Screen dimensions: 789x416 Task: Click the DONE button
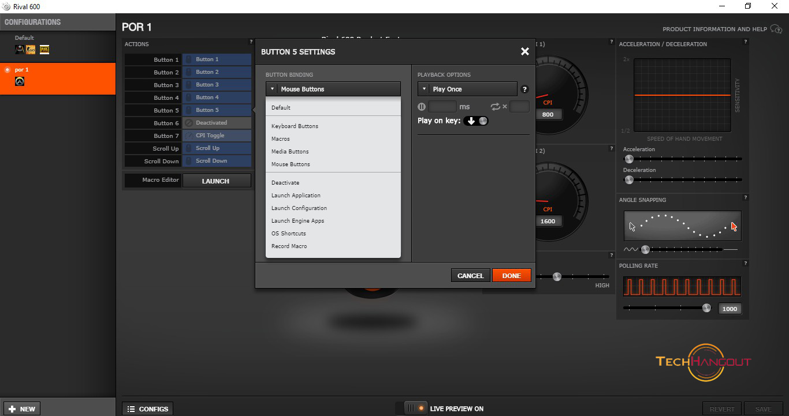click(511, 276)
